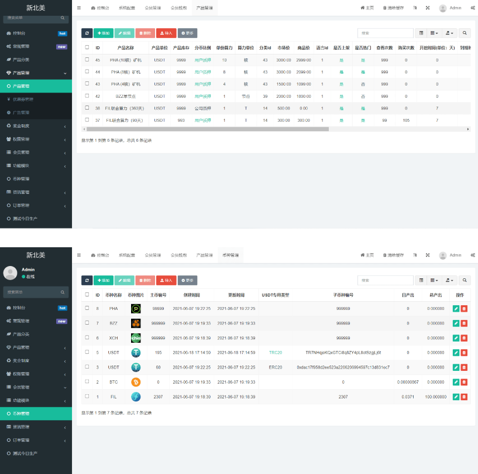Click the edit pencil icon in the FIL coin row
The height and width of the screenshot is (474, 478).
(x=456, y=397)
